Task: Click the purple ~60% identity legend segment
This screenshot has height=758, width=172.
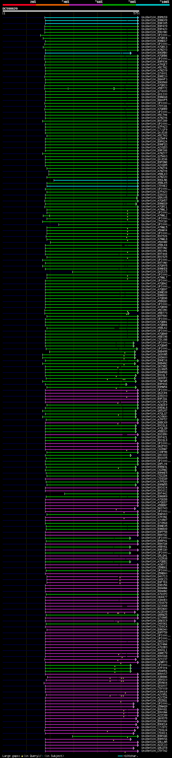Action: coord(86,5)
